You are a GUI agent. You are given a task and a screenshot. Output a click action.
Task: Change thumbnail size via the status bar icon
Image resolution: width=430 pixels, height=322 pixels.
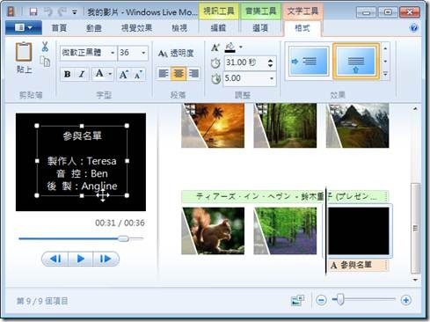pyautogui.click(x=298, y=300)
